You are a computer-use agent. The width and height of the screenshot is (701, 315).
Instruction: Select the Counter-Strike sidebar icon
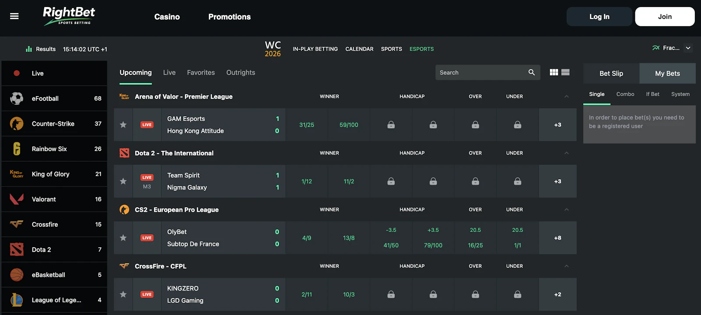(17, 124)
